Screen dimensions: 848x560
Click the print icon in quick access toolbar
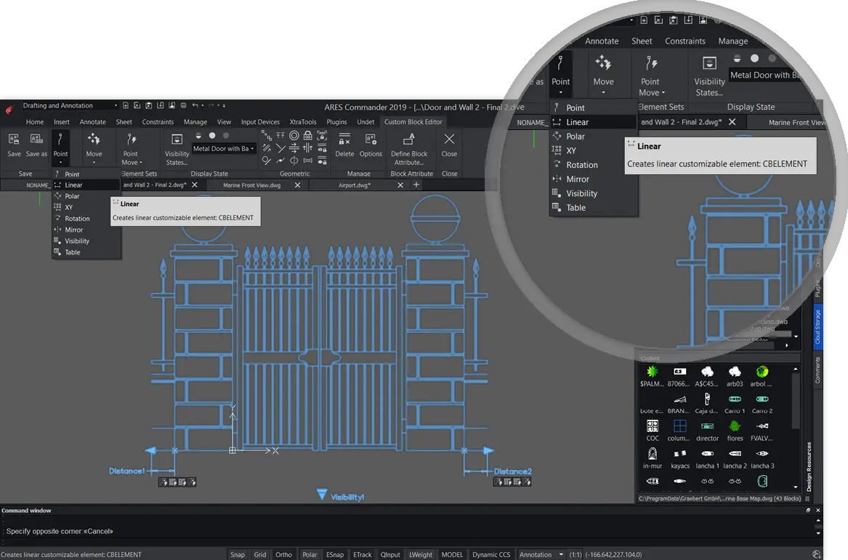[183, 105]
